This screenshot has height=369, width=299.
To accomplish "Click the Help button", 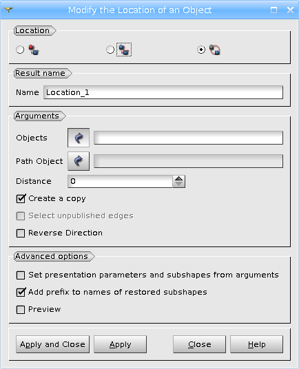I will pyautogui.click(x=256, y=344).
